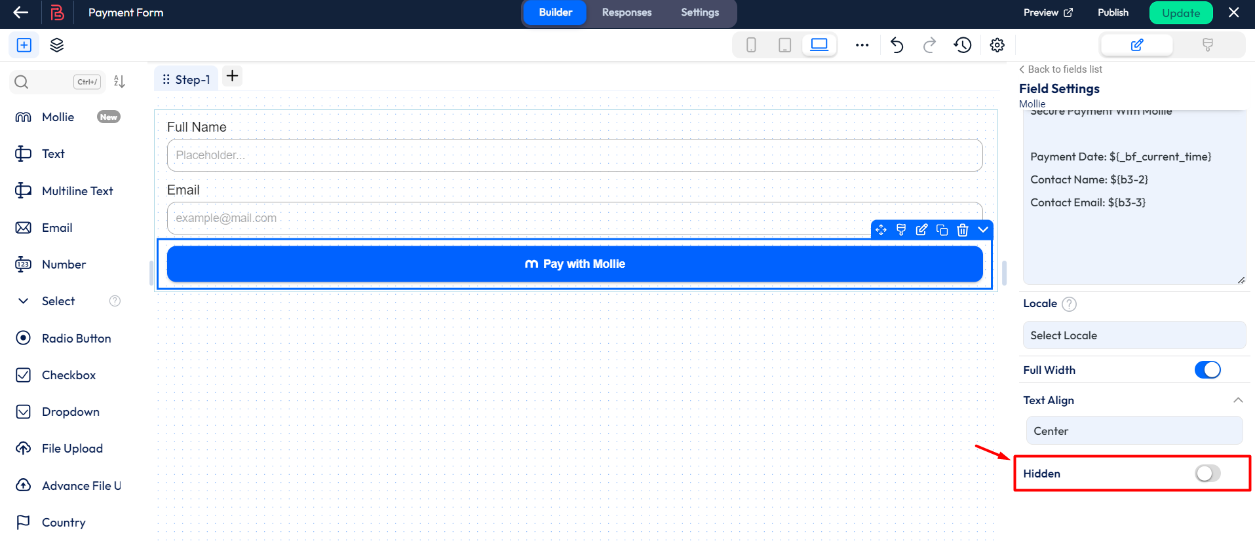Enable the Hidden toggle
Image resolution: width=1255 pixels, height=541 pixels.
tap(1207, 474)
